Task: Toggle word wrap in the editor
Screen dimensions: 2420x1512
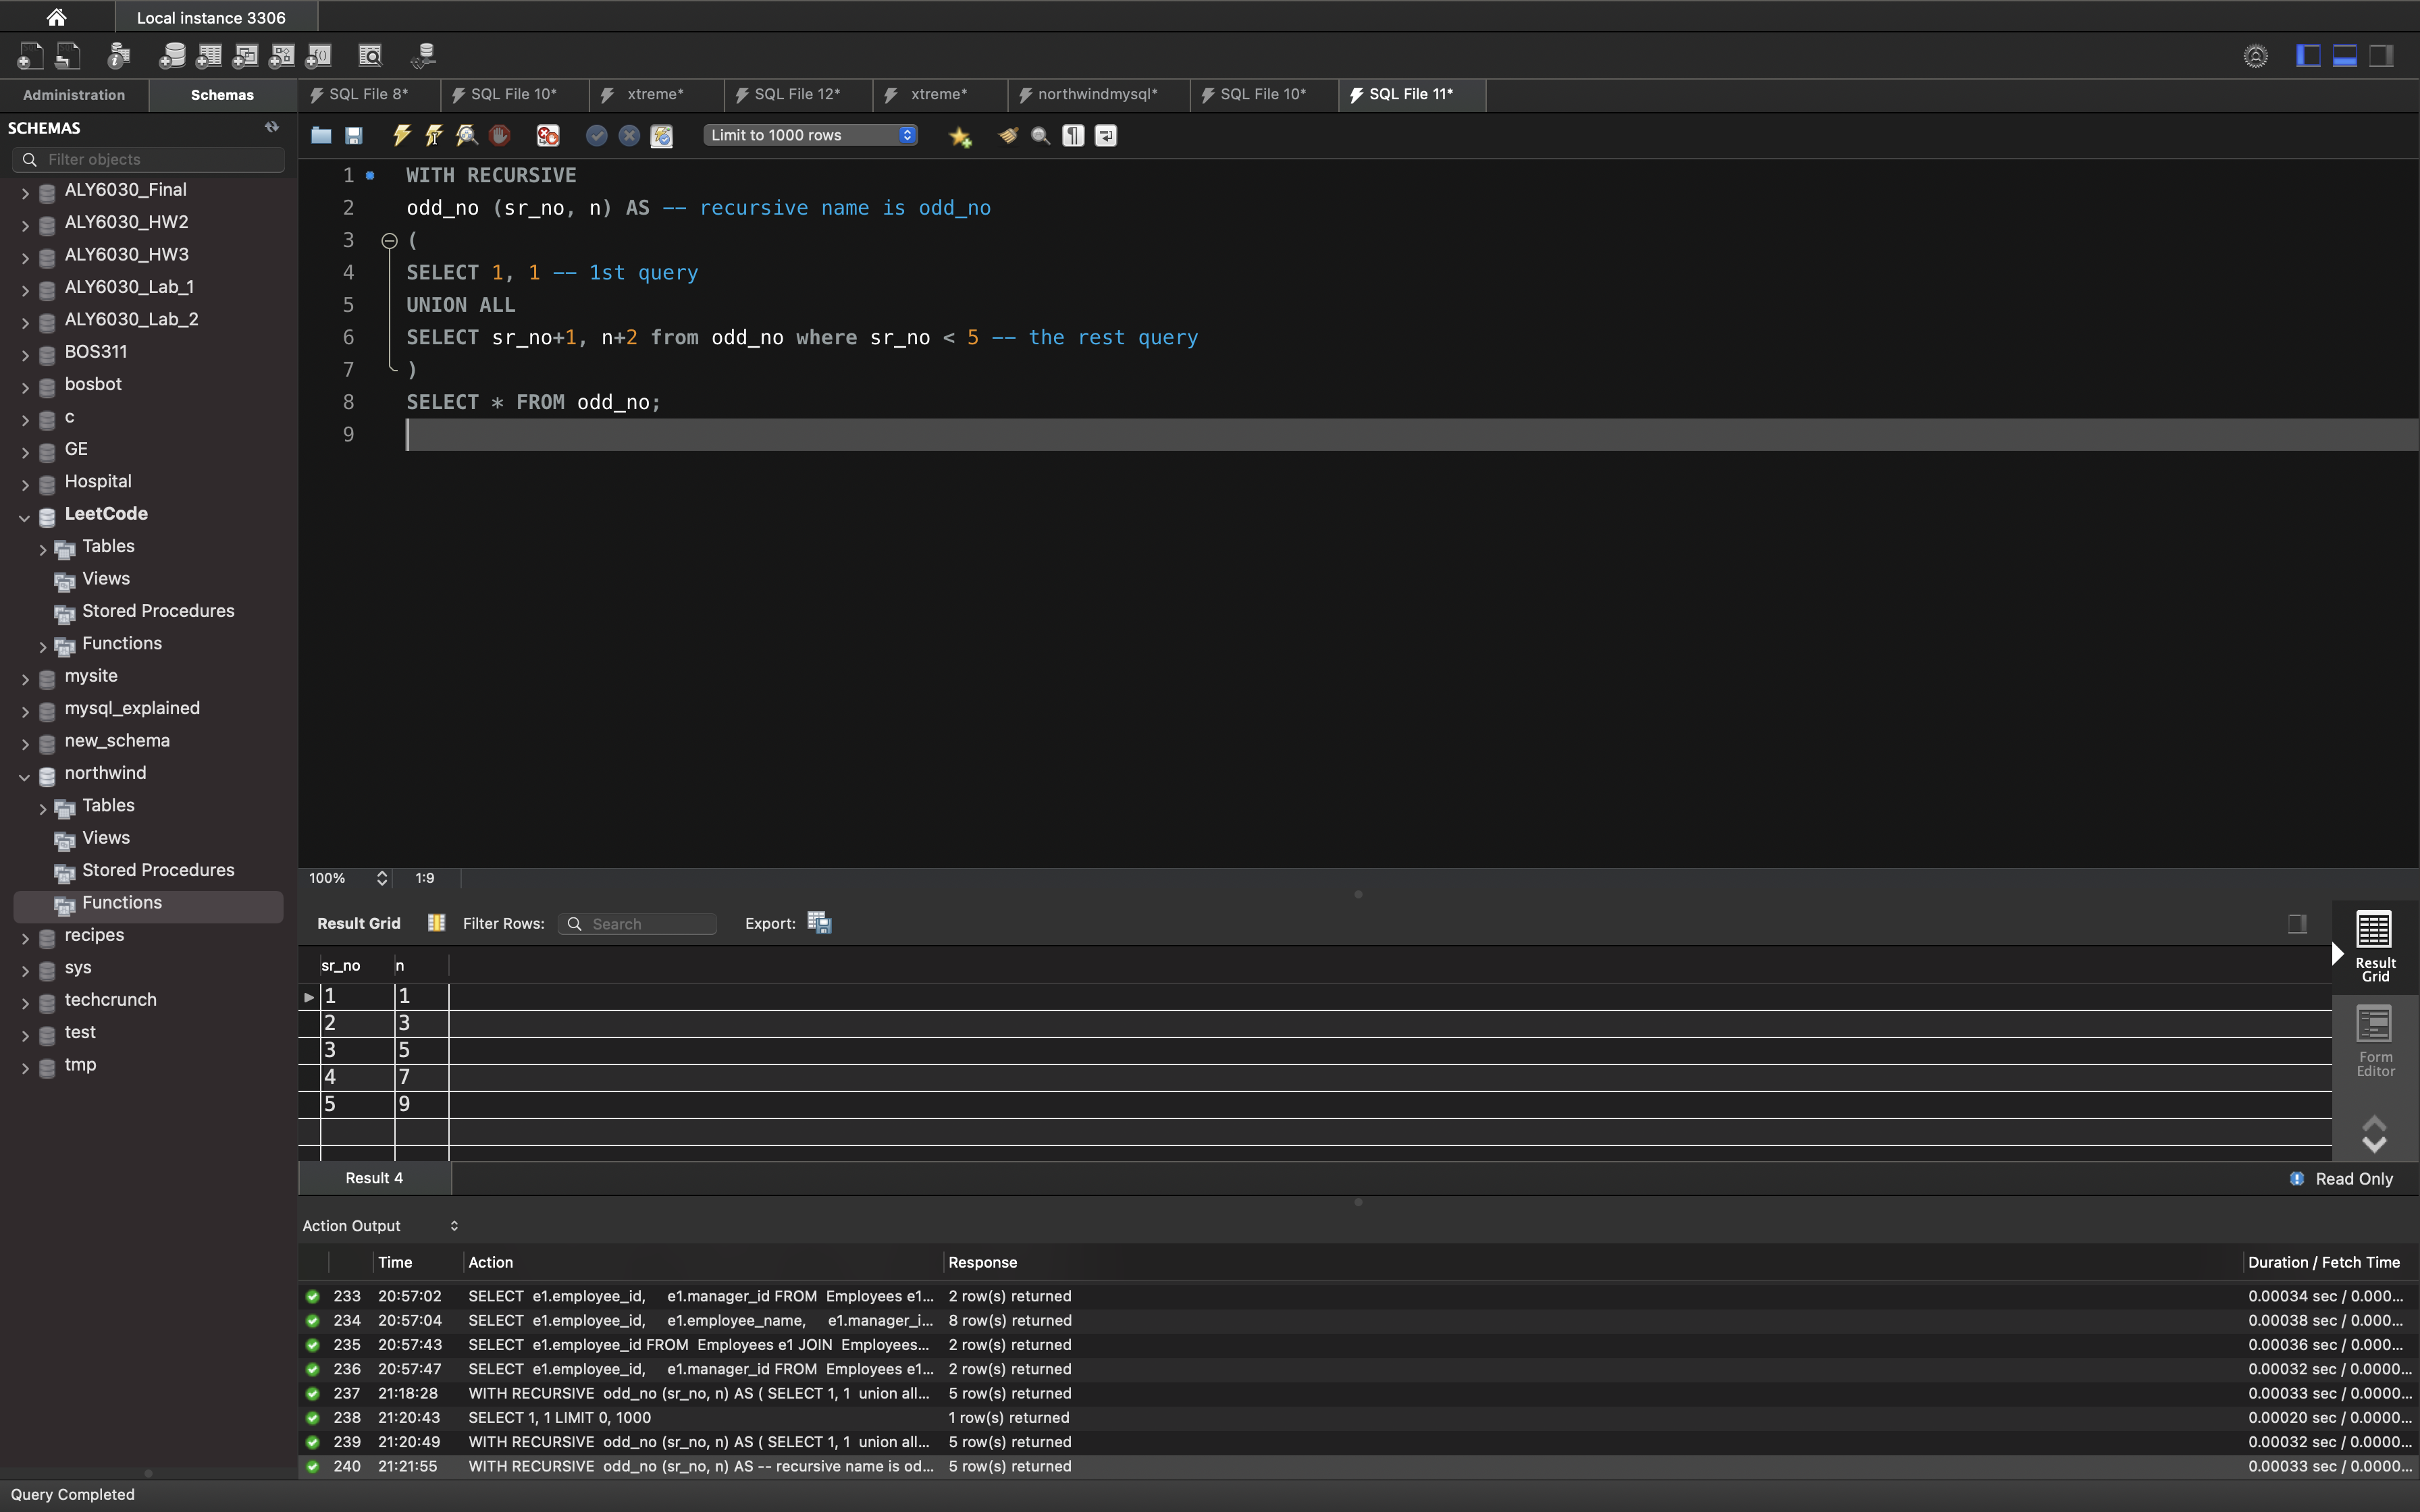Action: [x=1105, y=135]
